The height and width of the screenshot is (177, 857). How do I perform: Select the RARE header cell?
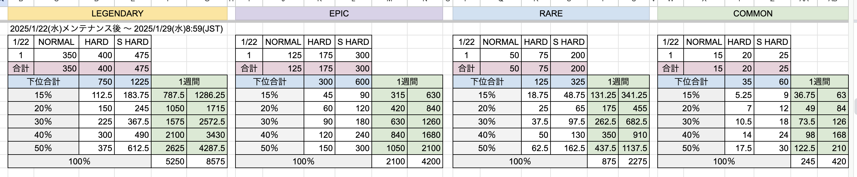tap(551, 14)
